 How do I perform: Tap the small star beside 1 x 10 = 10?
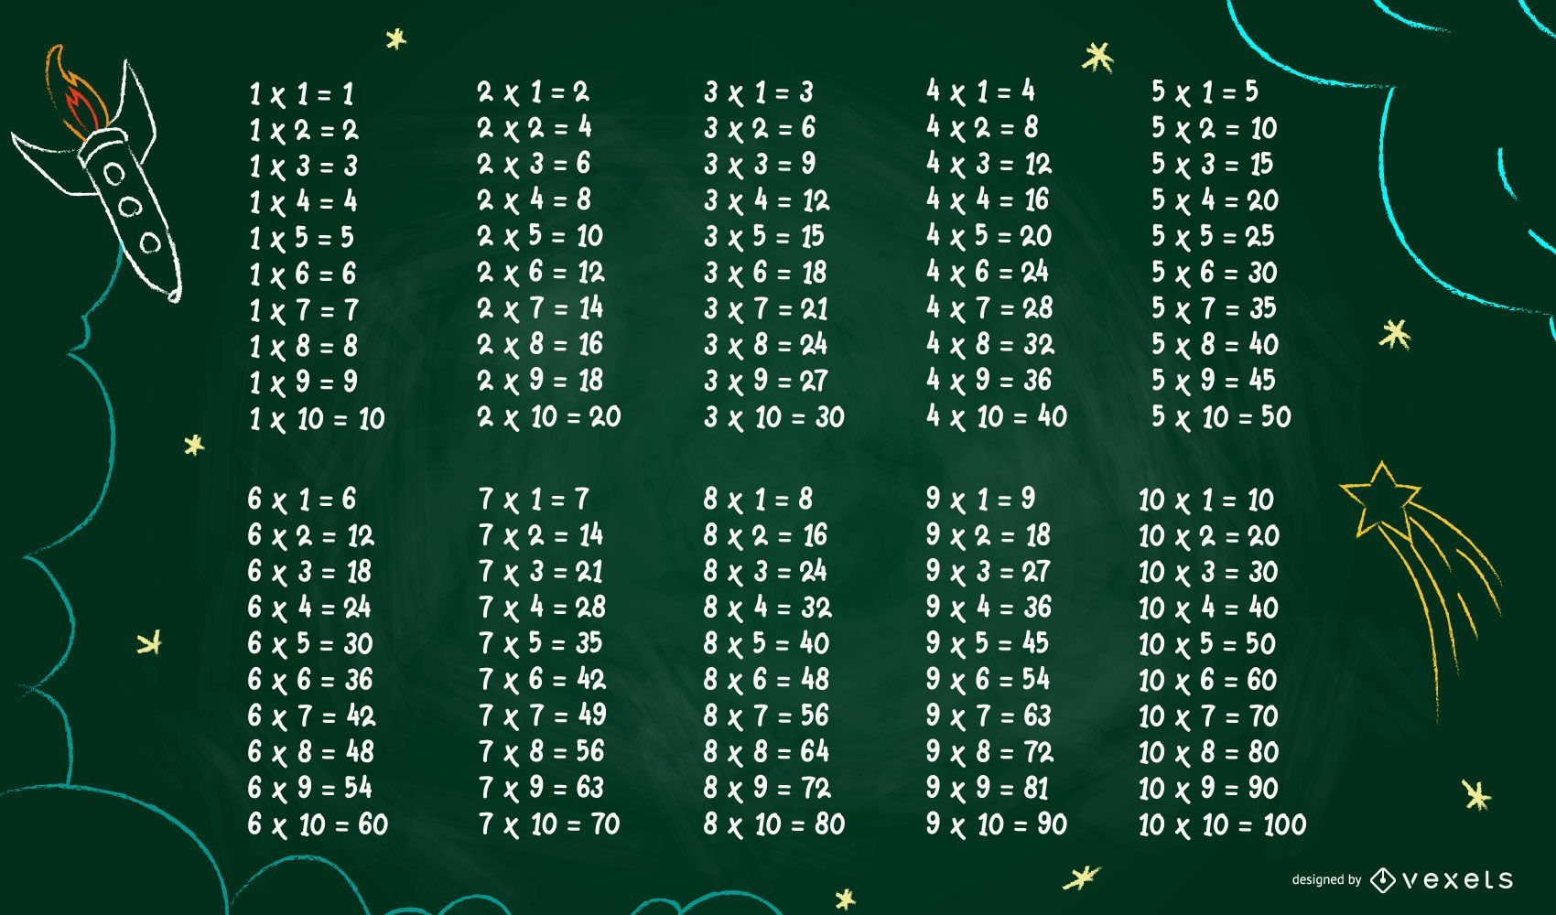193,445
